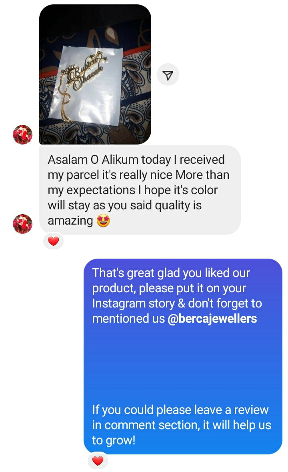Tap the 'More than my expectations' text
Screen dimensions: 288x472
(138, 183)
